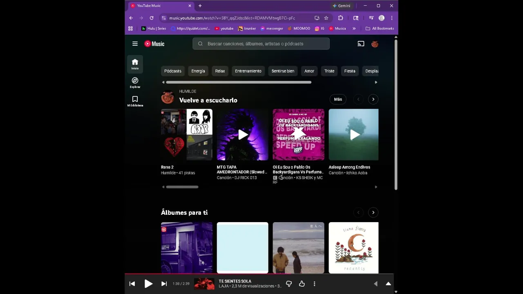
Task: Play Oi Eu Sou o Pablo thumbnail
Action: (x=299, y=135)
